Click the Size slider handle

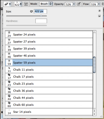pos(41,16)
